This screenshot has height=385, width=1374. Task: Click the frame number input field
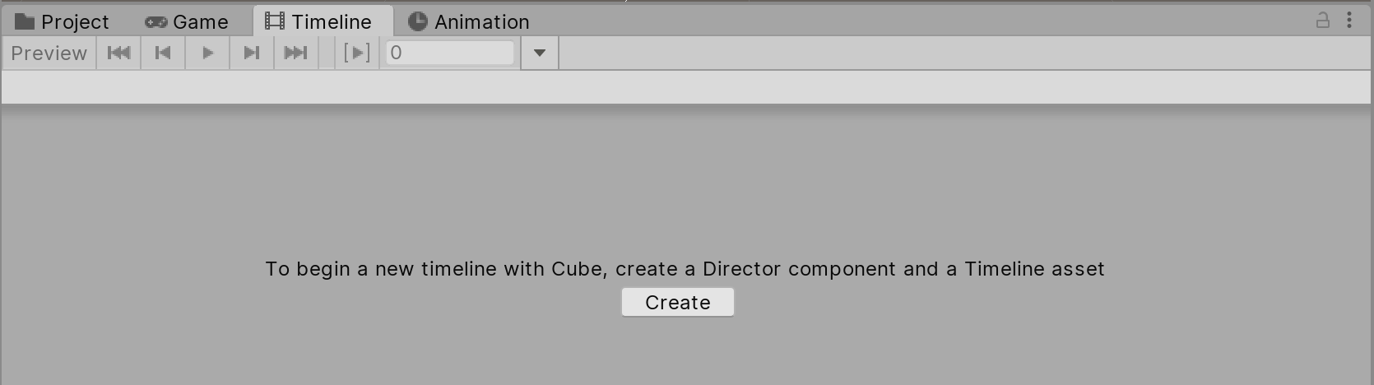[450, 53]
